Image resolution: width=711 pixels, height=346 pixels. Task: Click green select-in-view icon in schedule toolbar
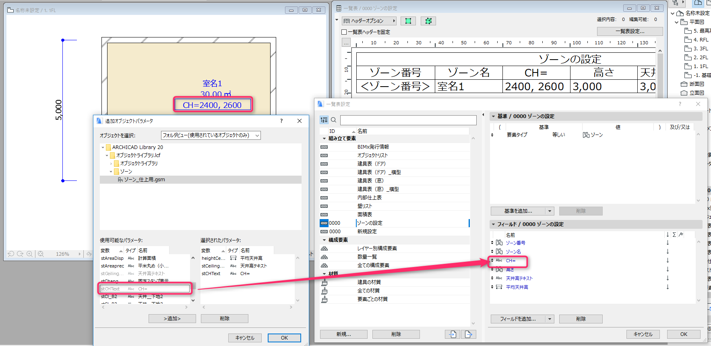click(x=408, y=21)
